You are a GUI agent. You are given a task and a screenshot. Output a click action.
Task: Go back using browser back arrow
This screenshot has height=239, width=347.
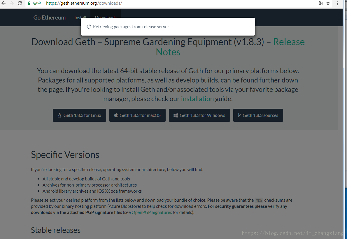coord(3,3)
